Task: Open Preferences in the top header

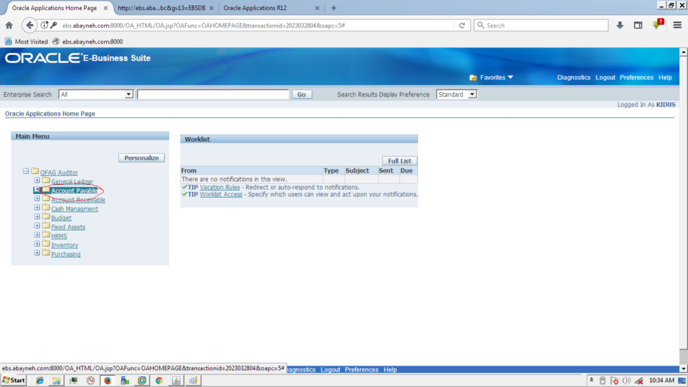Action: (636, 78)
